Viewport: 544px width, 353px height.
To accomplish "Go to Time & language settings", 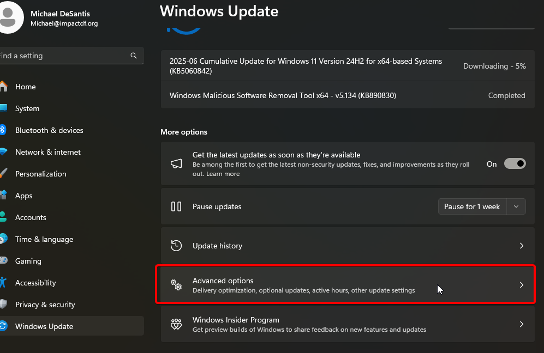I will pyautogui.click(x=44, y=239).
